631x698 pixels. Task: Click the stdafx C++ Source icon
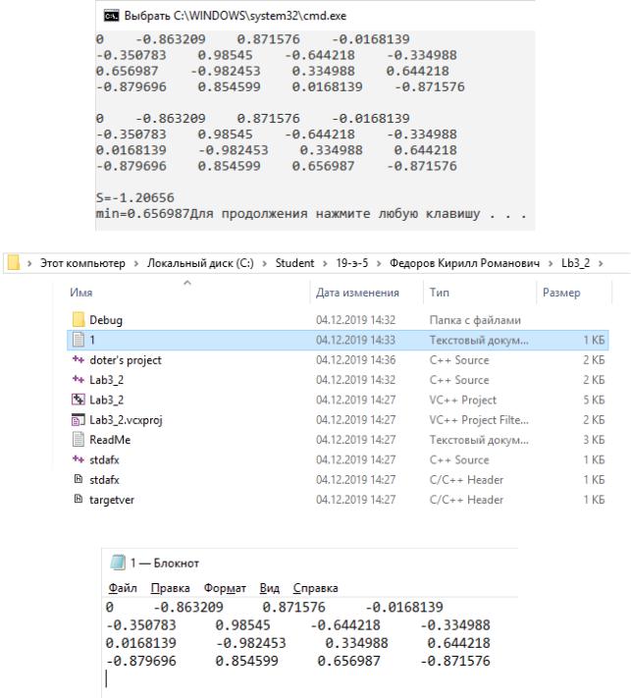tap(78, 459)
